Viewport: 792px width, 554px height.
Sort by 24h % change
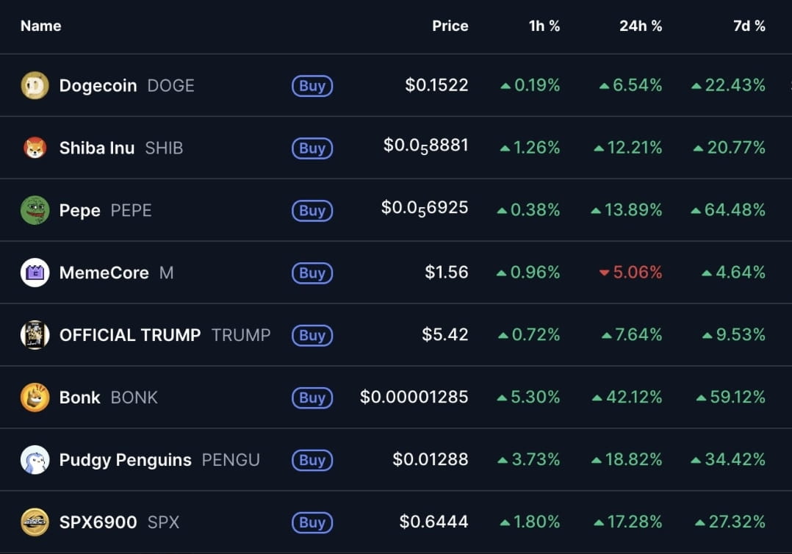[640, 26]
